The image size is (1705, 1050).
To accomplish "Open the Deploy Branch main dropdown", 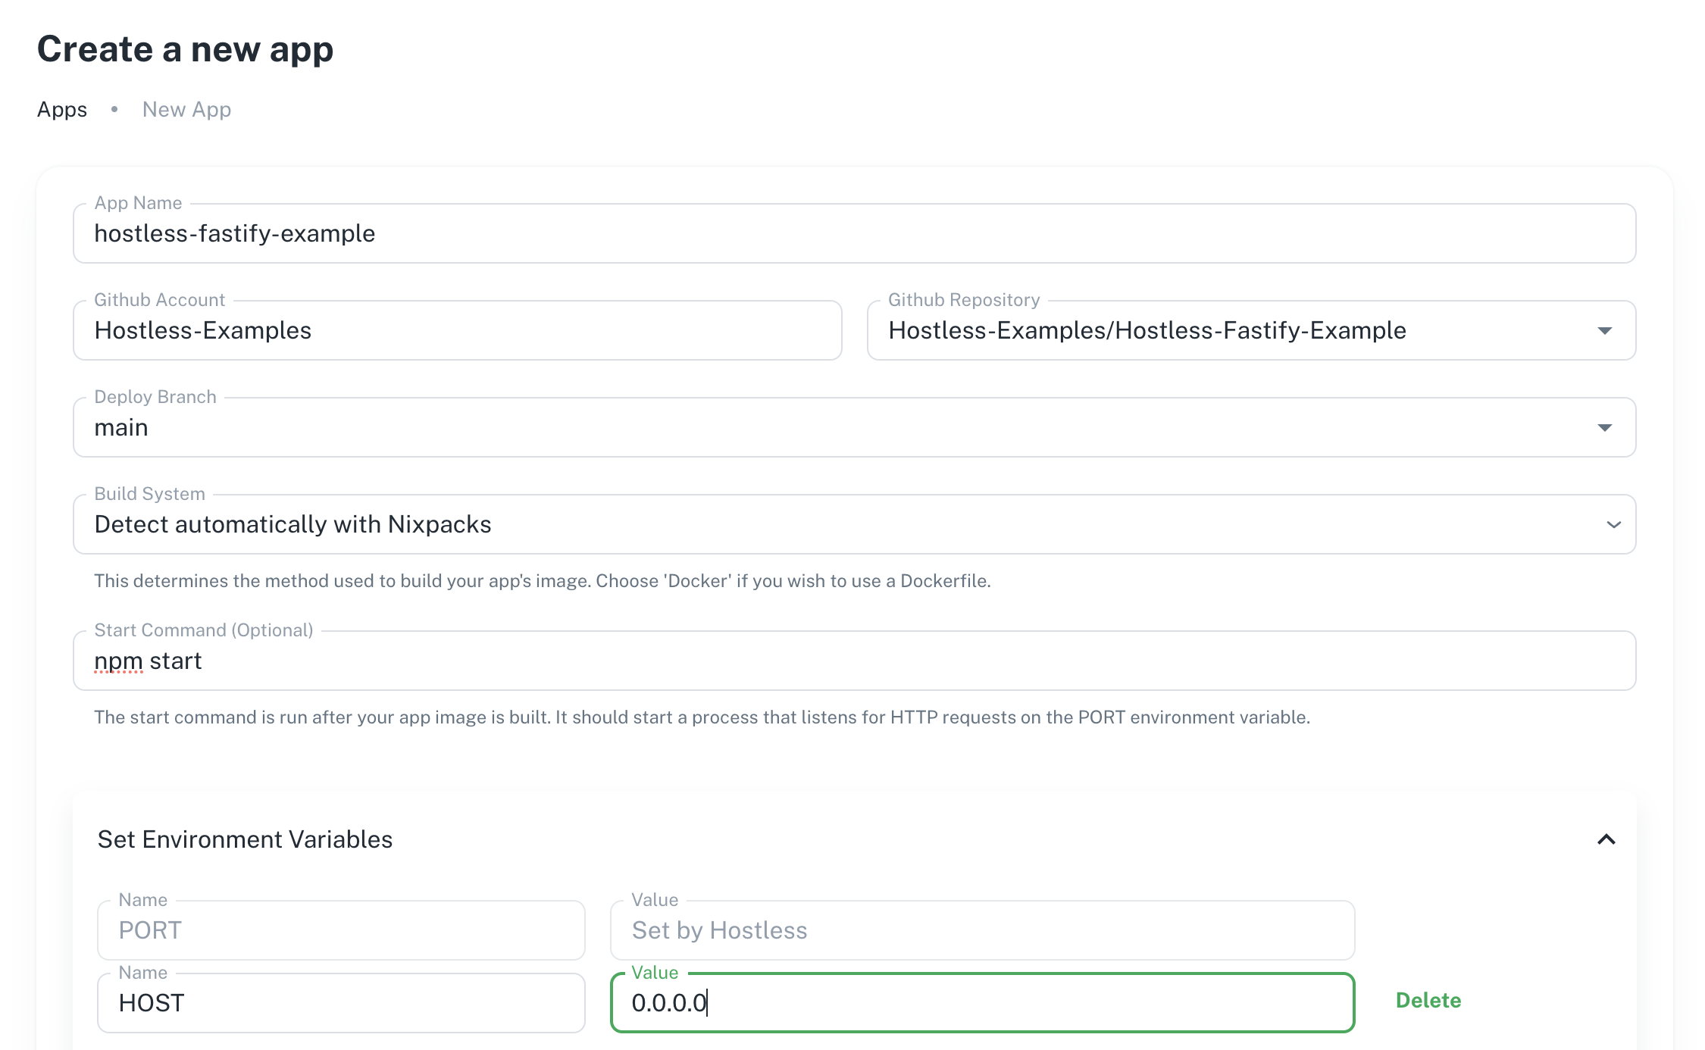I will pos(854,427).
